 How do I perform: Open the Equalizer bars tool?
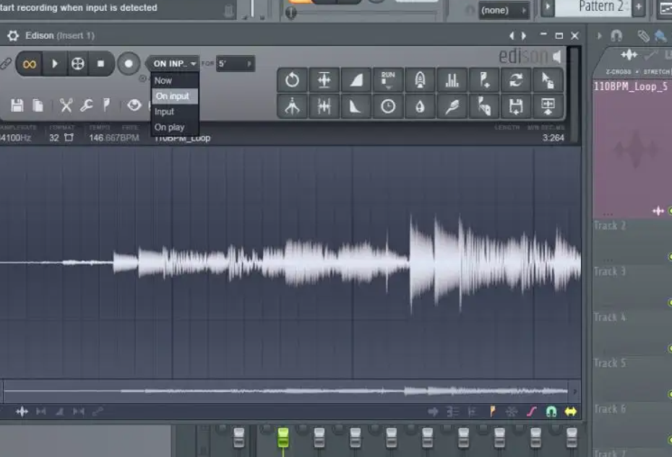point(452,79)
